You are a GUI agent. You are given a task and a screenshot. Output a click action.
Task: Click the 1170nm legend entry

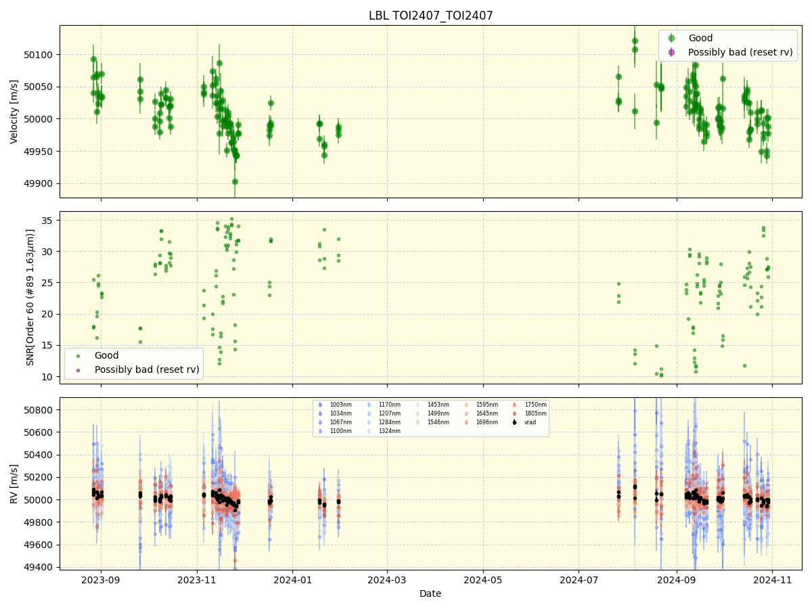point(384,405)
